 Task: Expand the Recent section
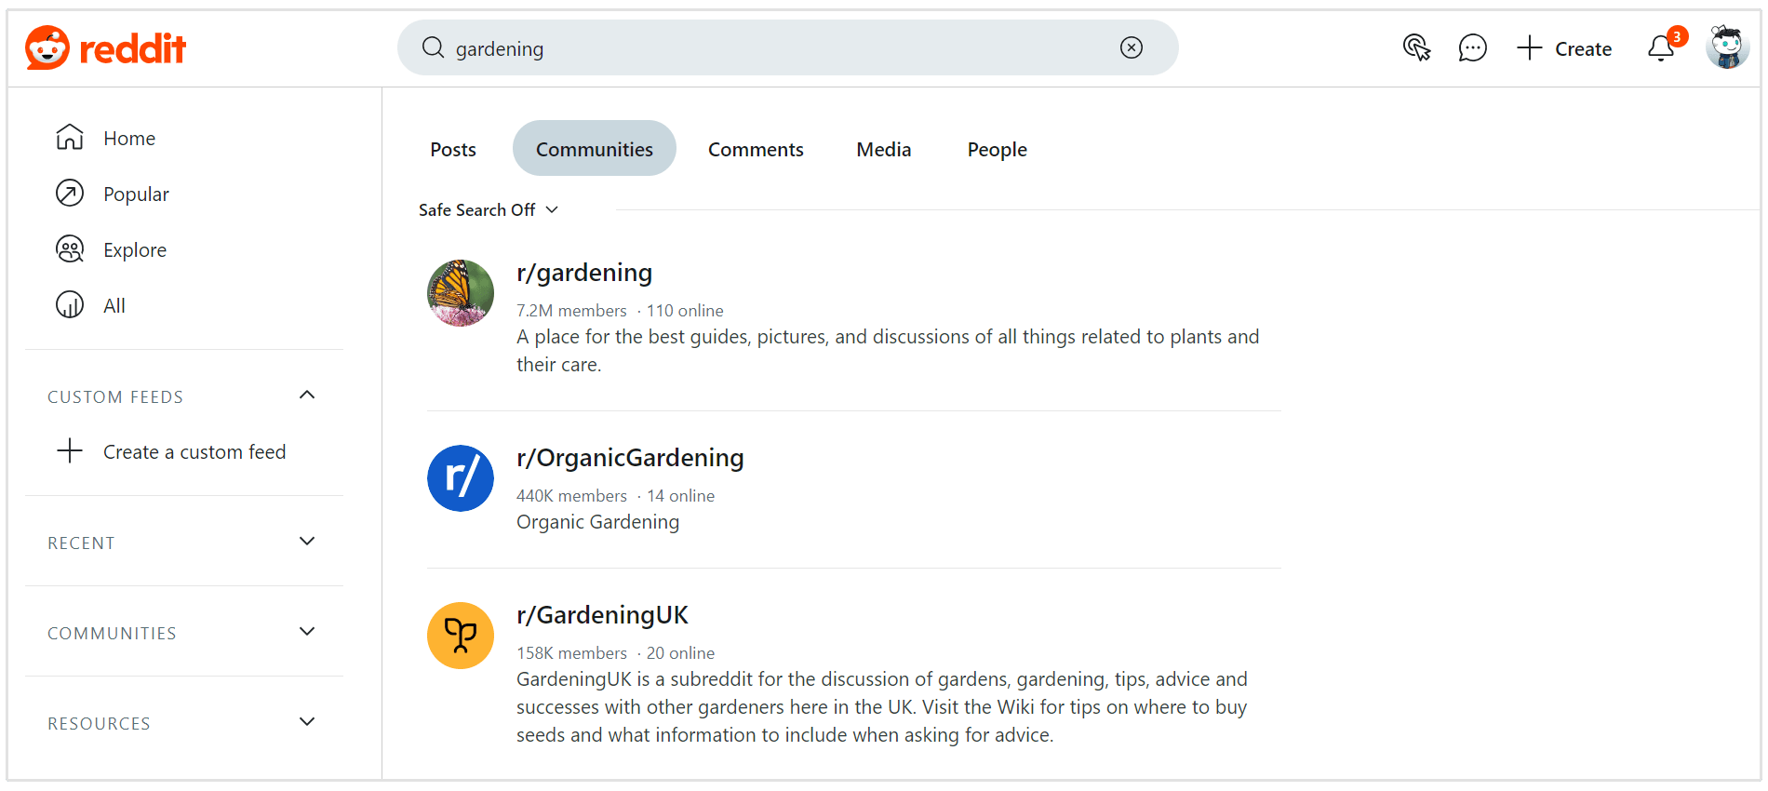(x=307, y=542)
